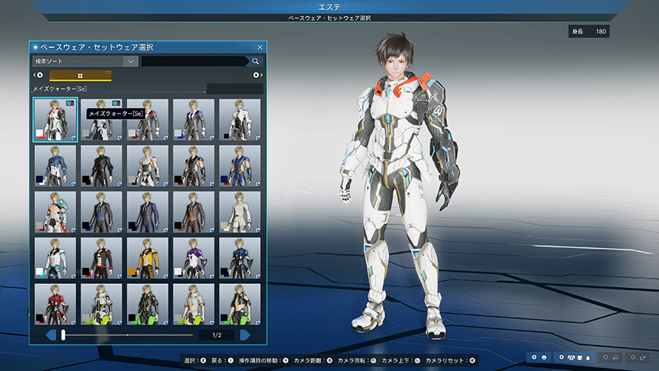The width and height of the screenshot is (659, 371).
Task: Click the 操作項目の移動 key hint
Action: (263, 360)
